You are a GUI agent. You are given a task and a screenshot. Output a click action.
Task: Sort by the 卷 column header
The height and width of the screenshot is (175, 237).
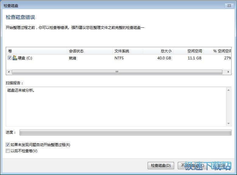(36, 51)
